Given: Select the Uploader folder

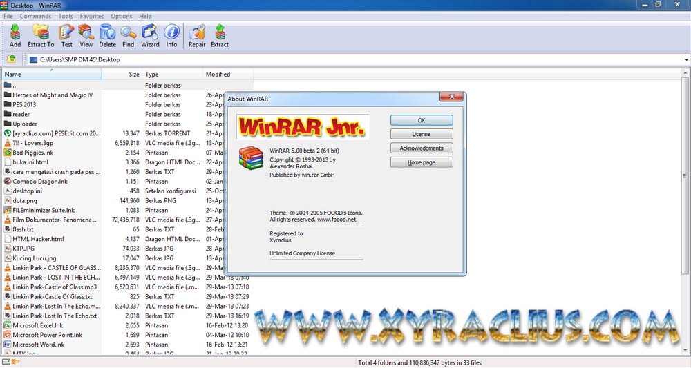Looking at the screenshot, I should pyautogui.click(x=21, y=124).
